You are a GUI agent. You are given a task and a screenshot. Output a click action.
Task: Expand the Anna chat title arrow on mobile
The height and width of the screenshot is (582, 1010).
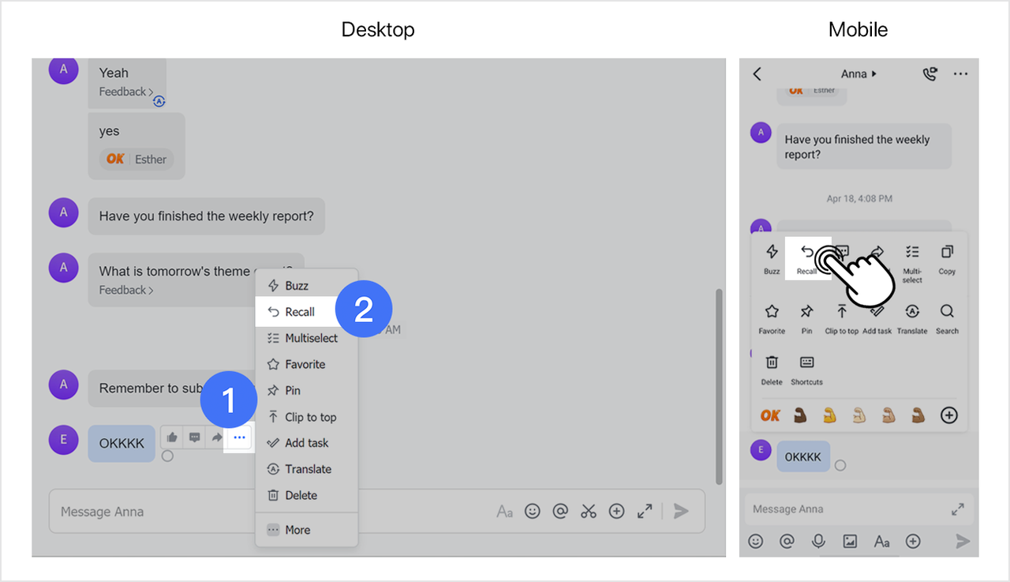(873, 74)
